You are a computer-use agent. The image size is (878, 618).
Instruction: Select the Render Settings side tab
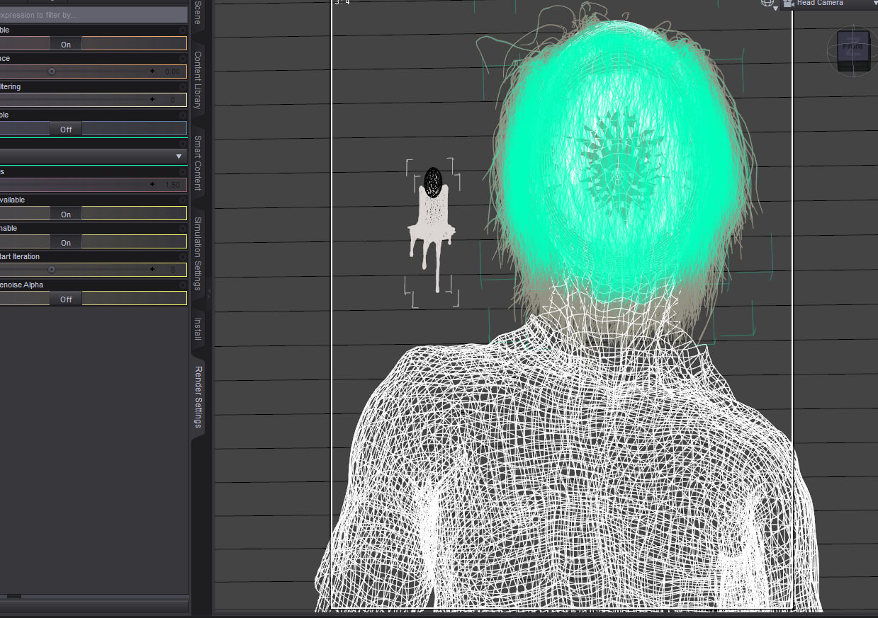198,397
